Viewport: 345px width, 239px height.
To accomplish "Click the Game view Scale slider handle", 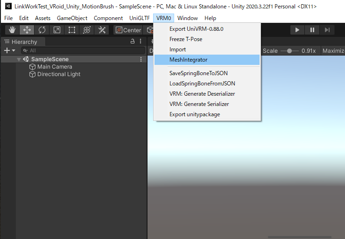I will tap(290, 50).
